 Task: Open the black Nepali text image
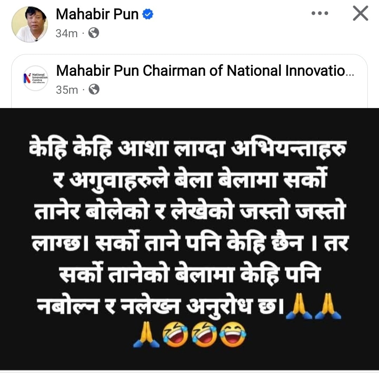tap(189, 239)
